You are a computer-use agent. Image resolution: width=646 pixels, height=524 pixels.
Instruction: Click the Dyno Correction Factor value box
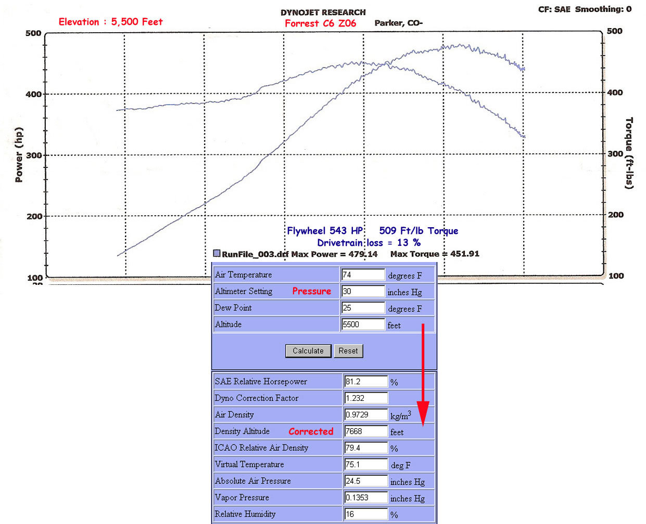(x=366, y=398)
